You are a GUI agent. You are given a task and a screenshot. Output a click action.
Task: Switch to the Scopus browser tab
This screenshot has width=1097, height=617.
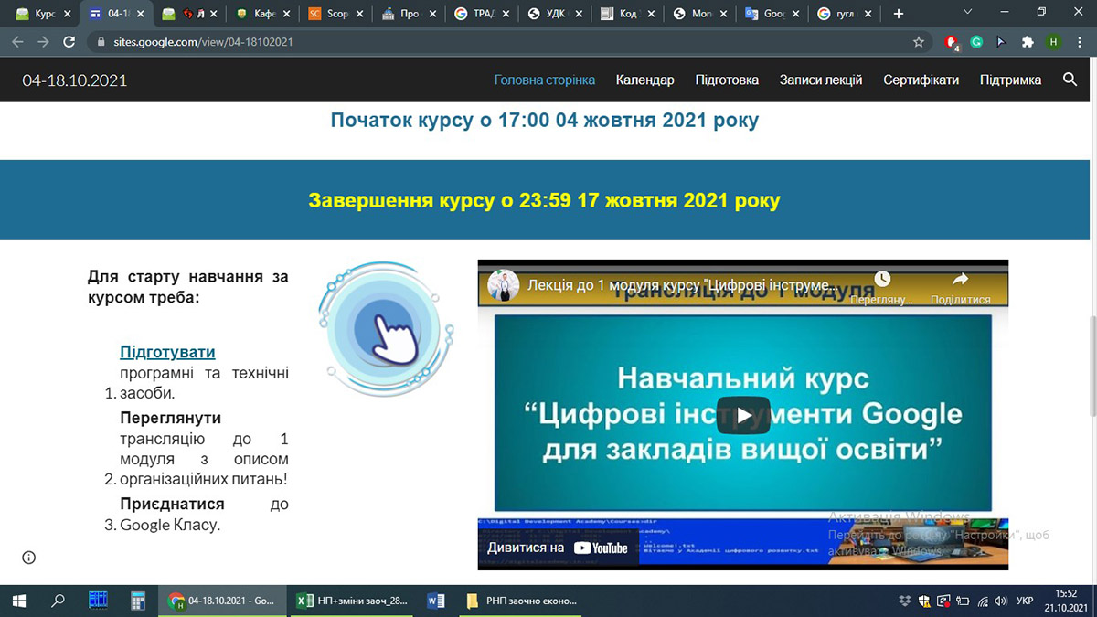(328, 14)
